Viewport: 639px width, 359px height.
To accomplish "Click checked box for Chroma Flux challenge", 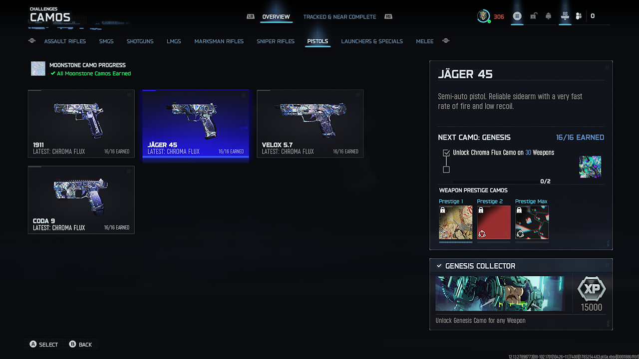I will point(446,153).
